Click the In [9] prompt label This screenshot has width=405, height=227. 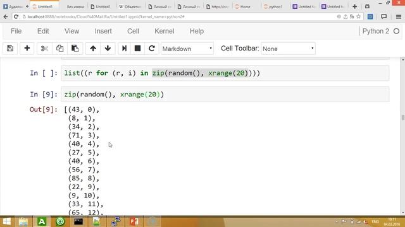tap(44, 95)
